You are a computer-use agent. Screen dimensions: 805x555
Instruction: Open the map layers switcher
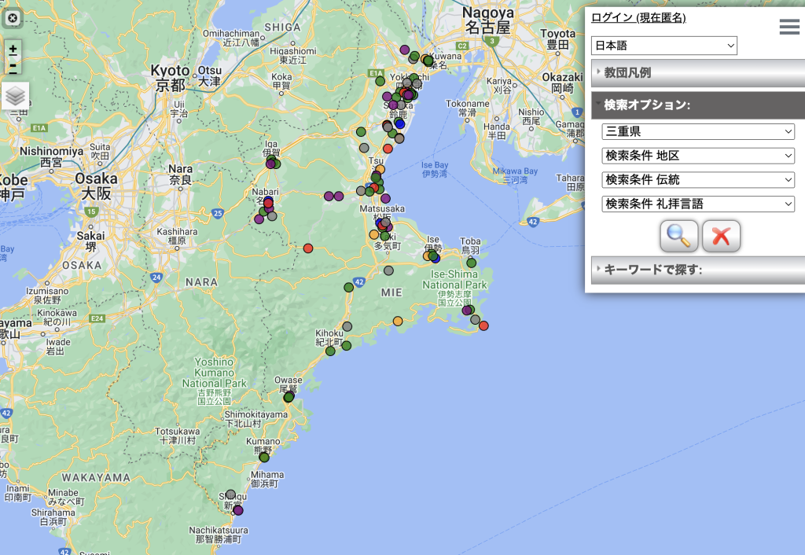tap(15, 96)
